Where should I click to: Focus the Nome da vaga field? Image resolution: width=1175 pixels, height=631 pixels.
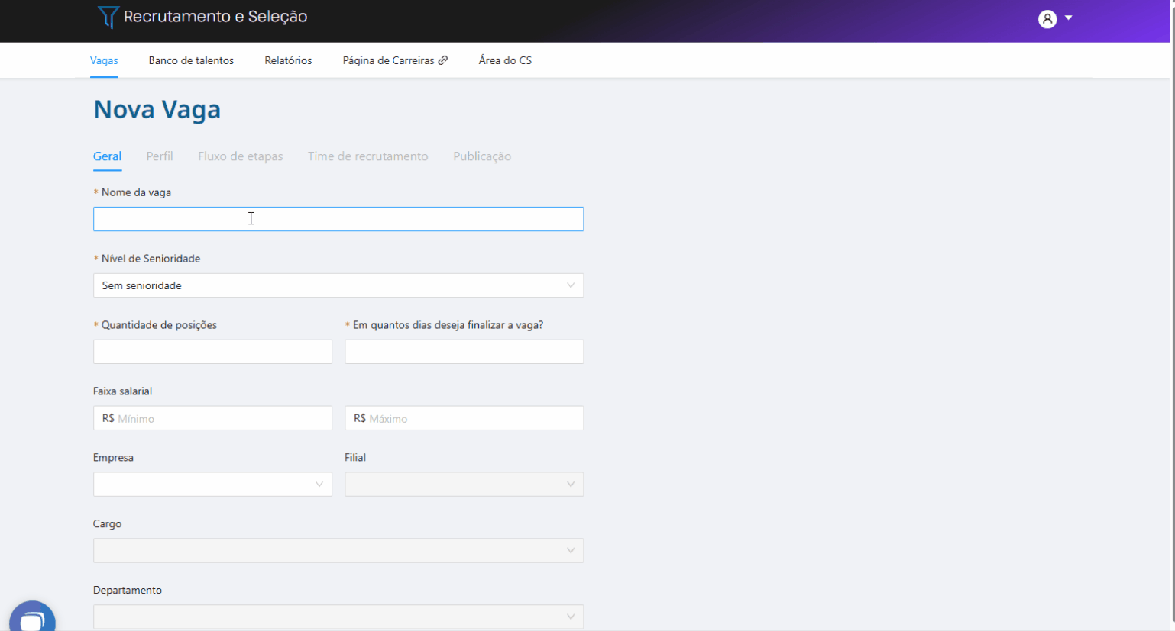click(338, 219)
